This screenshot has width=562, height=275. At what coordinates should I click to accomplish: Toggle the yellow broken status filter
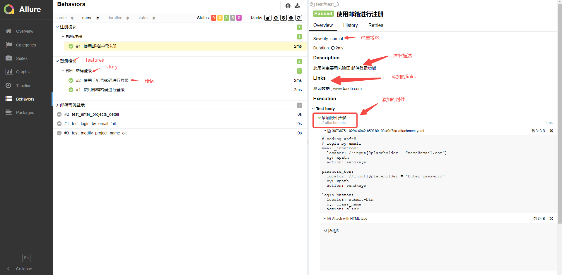point(220,18)
